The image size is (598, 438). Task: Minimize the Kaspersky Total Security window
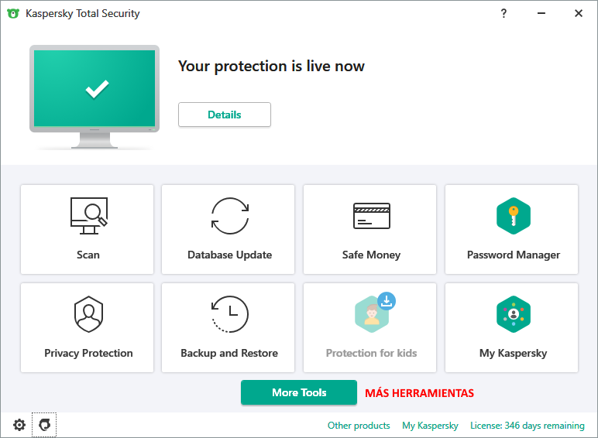click(541, 13)
